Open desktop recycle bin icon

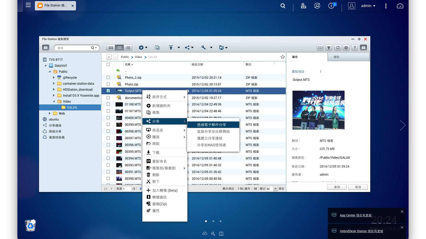[x=30, y=225]
